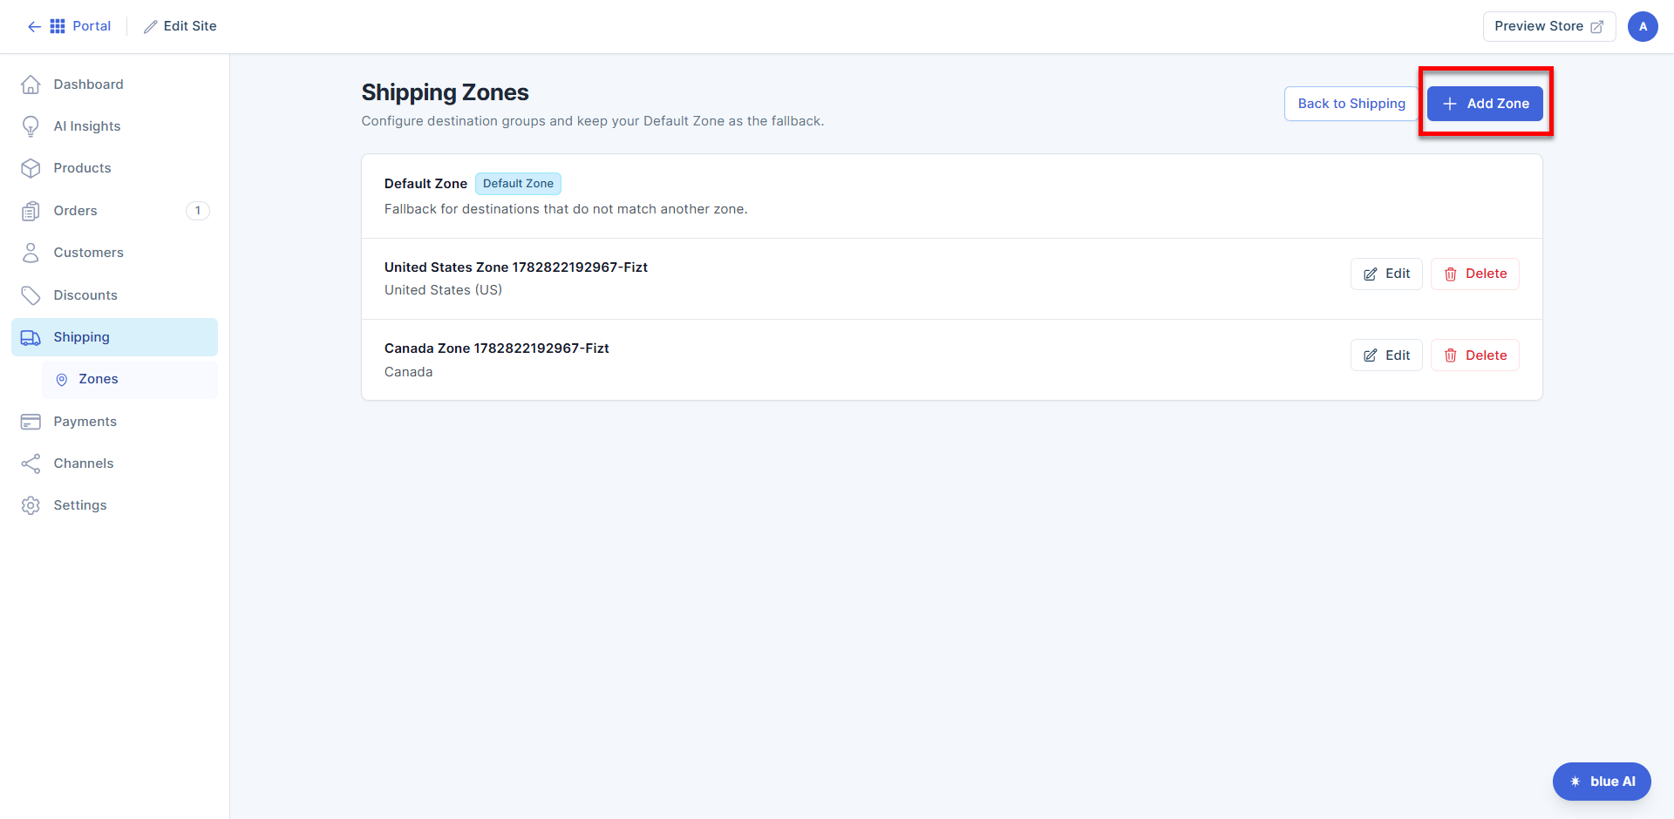Click the blue AI sparkle icon
Screen dimensions: 1674x819
pos(1575,782)
